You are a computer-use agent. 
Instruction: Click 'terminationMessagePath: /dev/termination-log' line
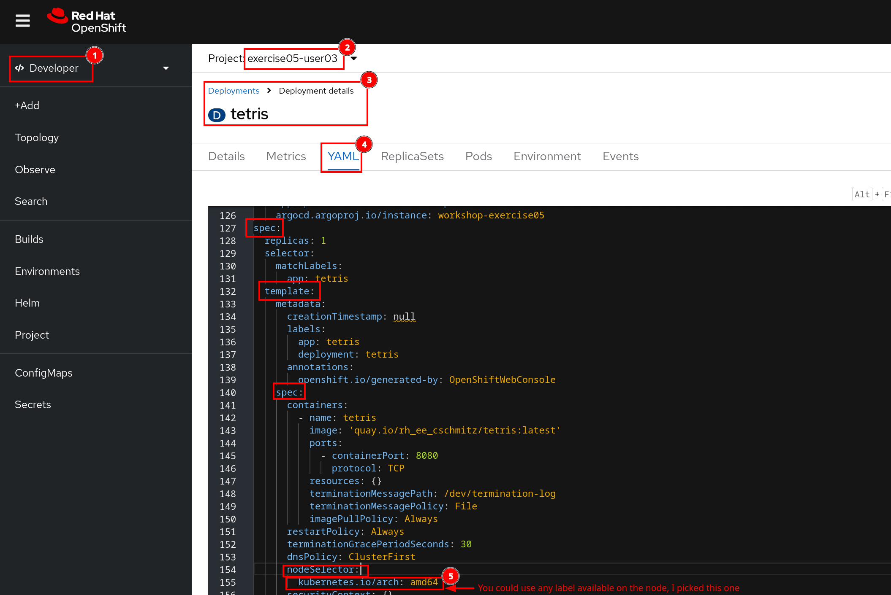tap(432, 493)
